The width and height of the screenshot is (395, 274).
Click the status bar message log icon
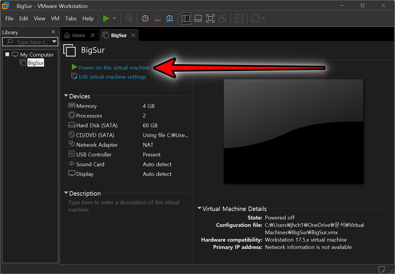(x=382, y=269)
